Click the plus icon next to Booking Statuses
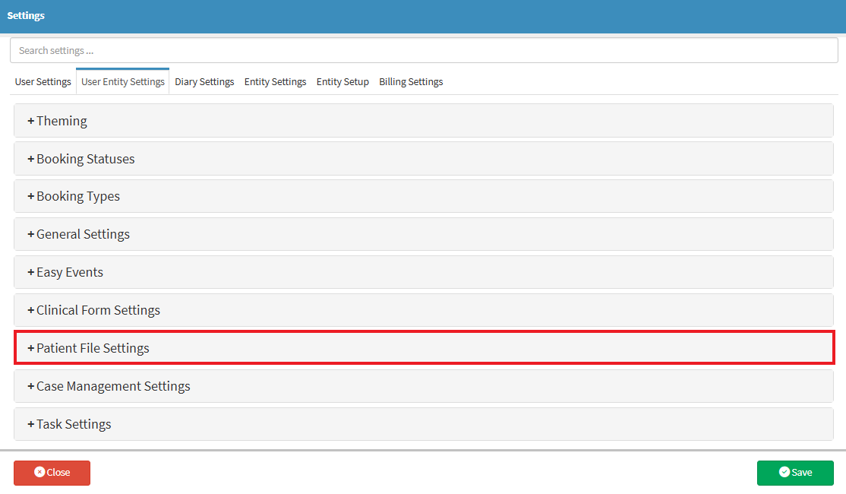 coord(31,160)
